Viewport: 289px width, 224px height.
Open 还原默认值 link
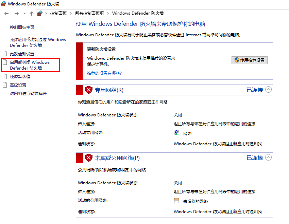(x=20, y=76)
